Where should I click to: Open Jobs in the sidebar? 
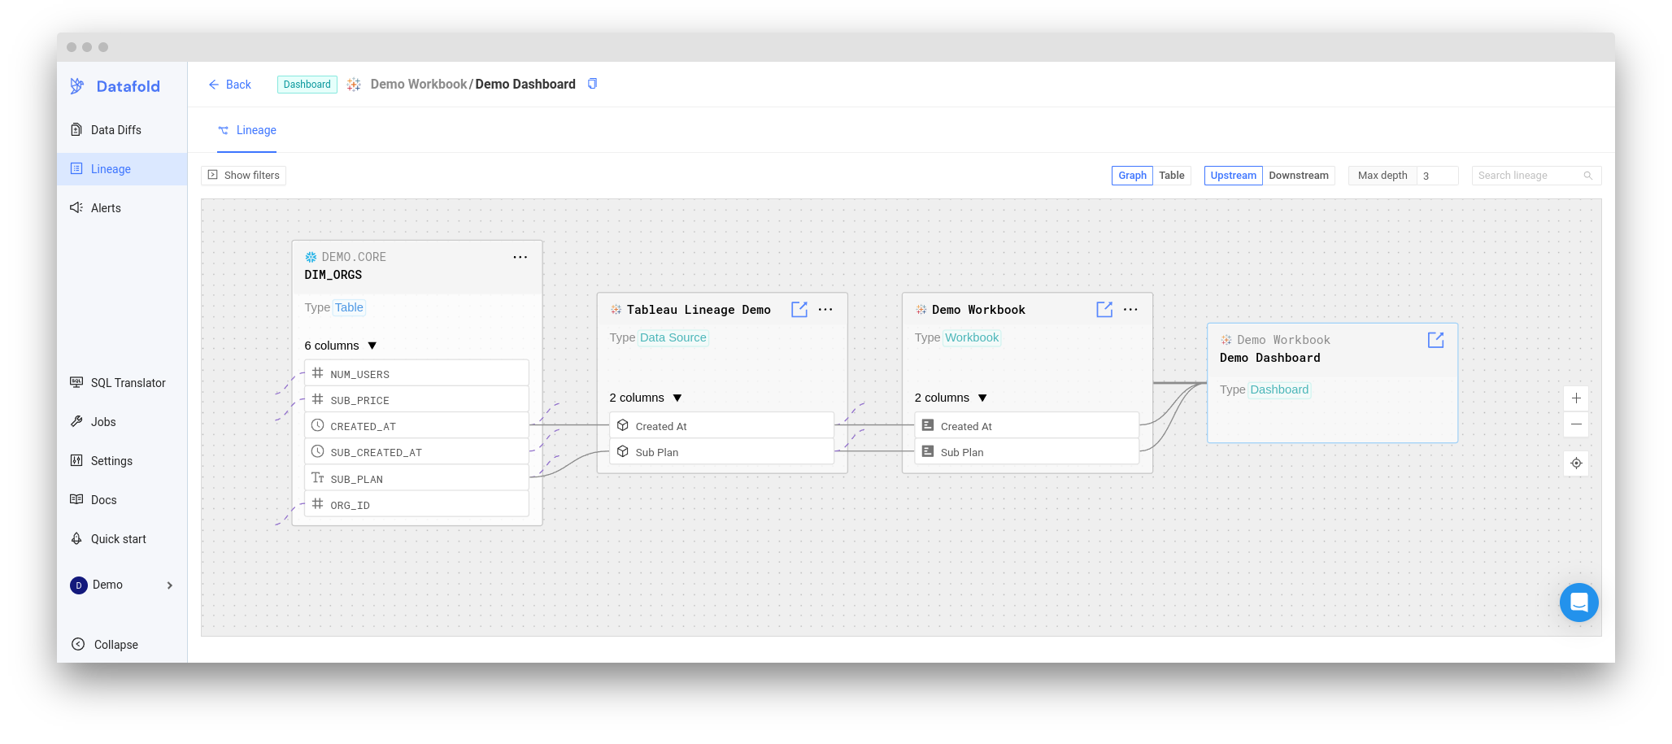point(122,422)
